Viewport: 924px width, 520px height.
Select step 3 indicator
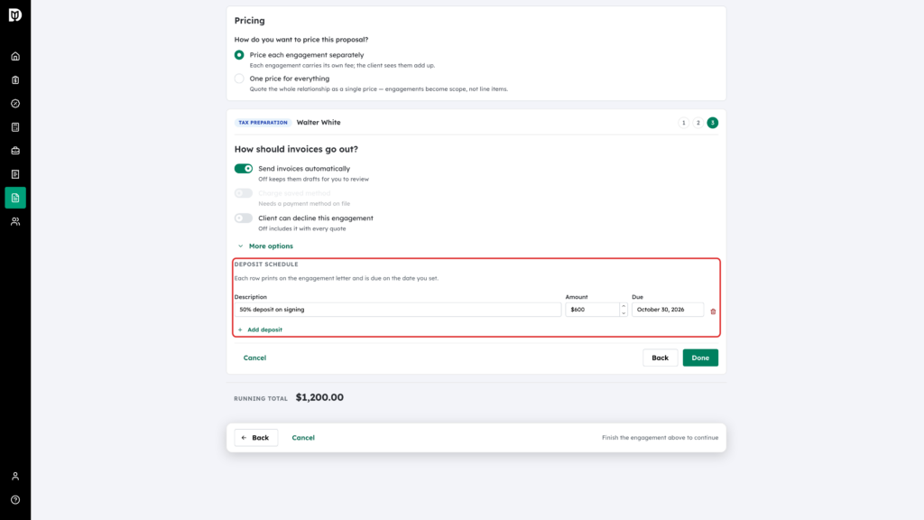coord(713,123)
